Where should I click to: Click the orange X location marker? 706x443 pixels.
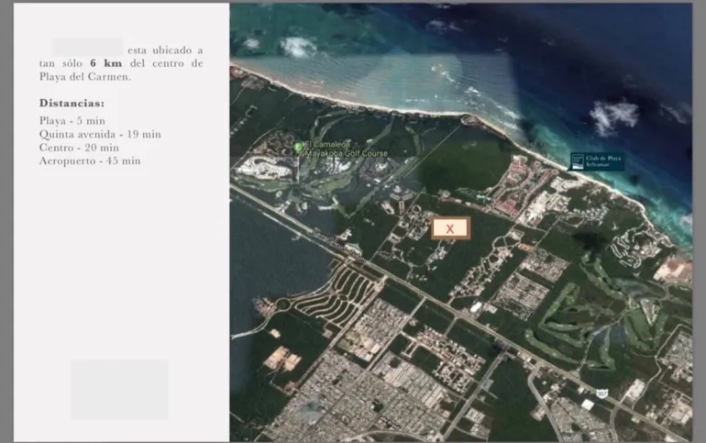(449, 228)
